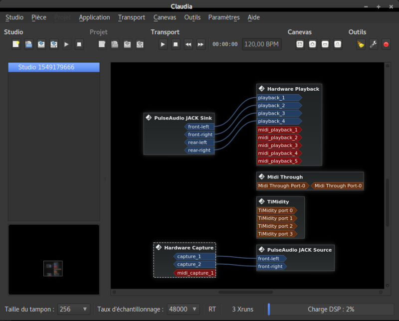This screenshot has width=399, height=321.
Task: Open the configure tools wrench icon
Action: [x=373, y=44]
